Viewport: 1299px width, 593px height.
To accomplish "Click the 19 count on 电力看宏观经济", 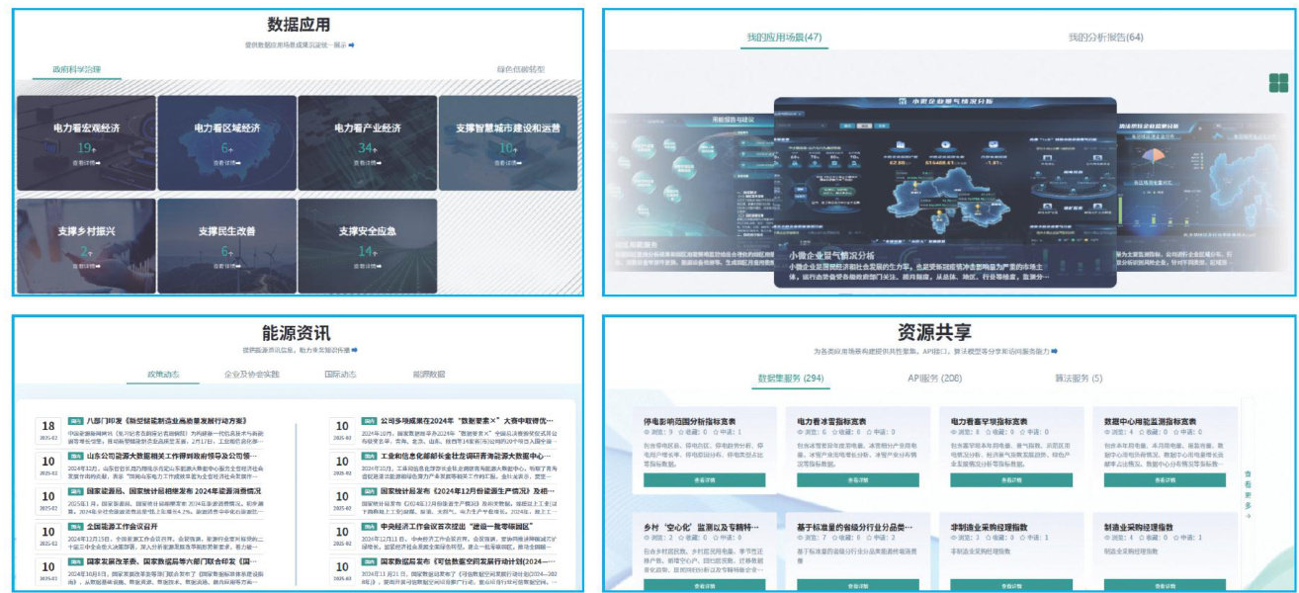I will click(x=85, y=147).
